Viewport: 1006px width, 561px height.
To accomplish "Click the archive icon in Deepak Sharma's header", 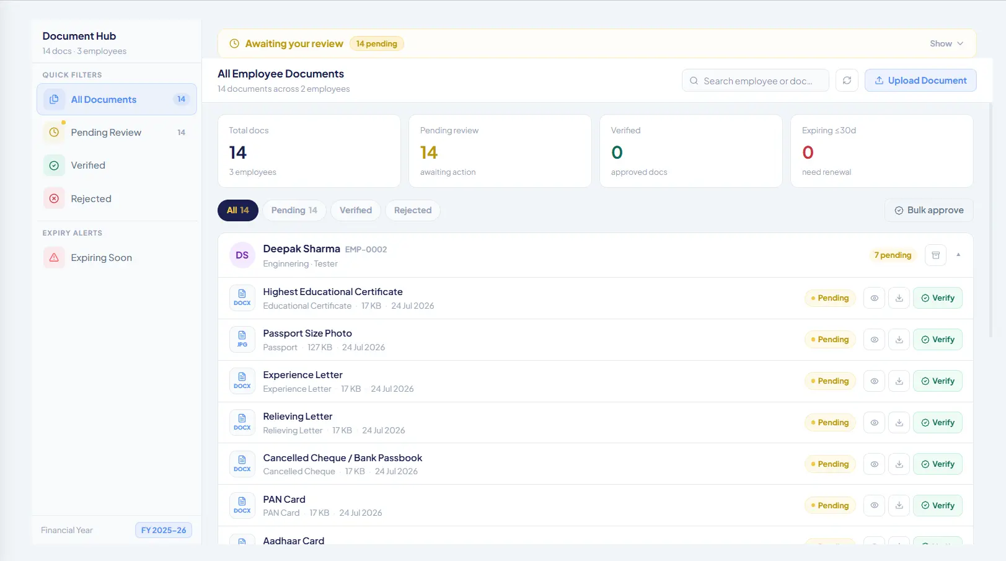I will (936, 255).
